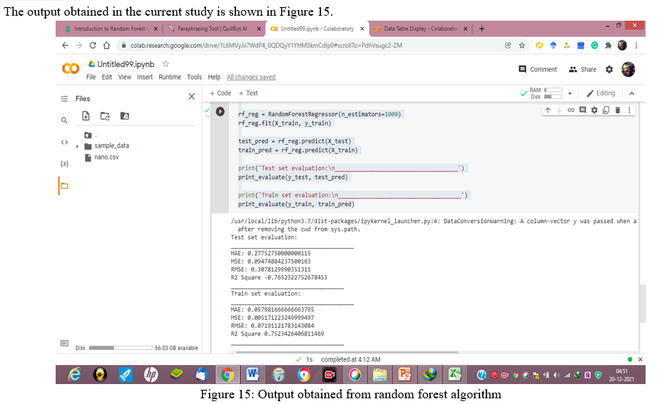Click the Colab logo
Viewport: 657px width, 404px height.
tap(71, 68)
